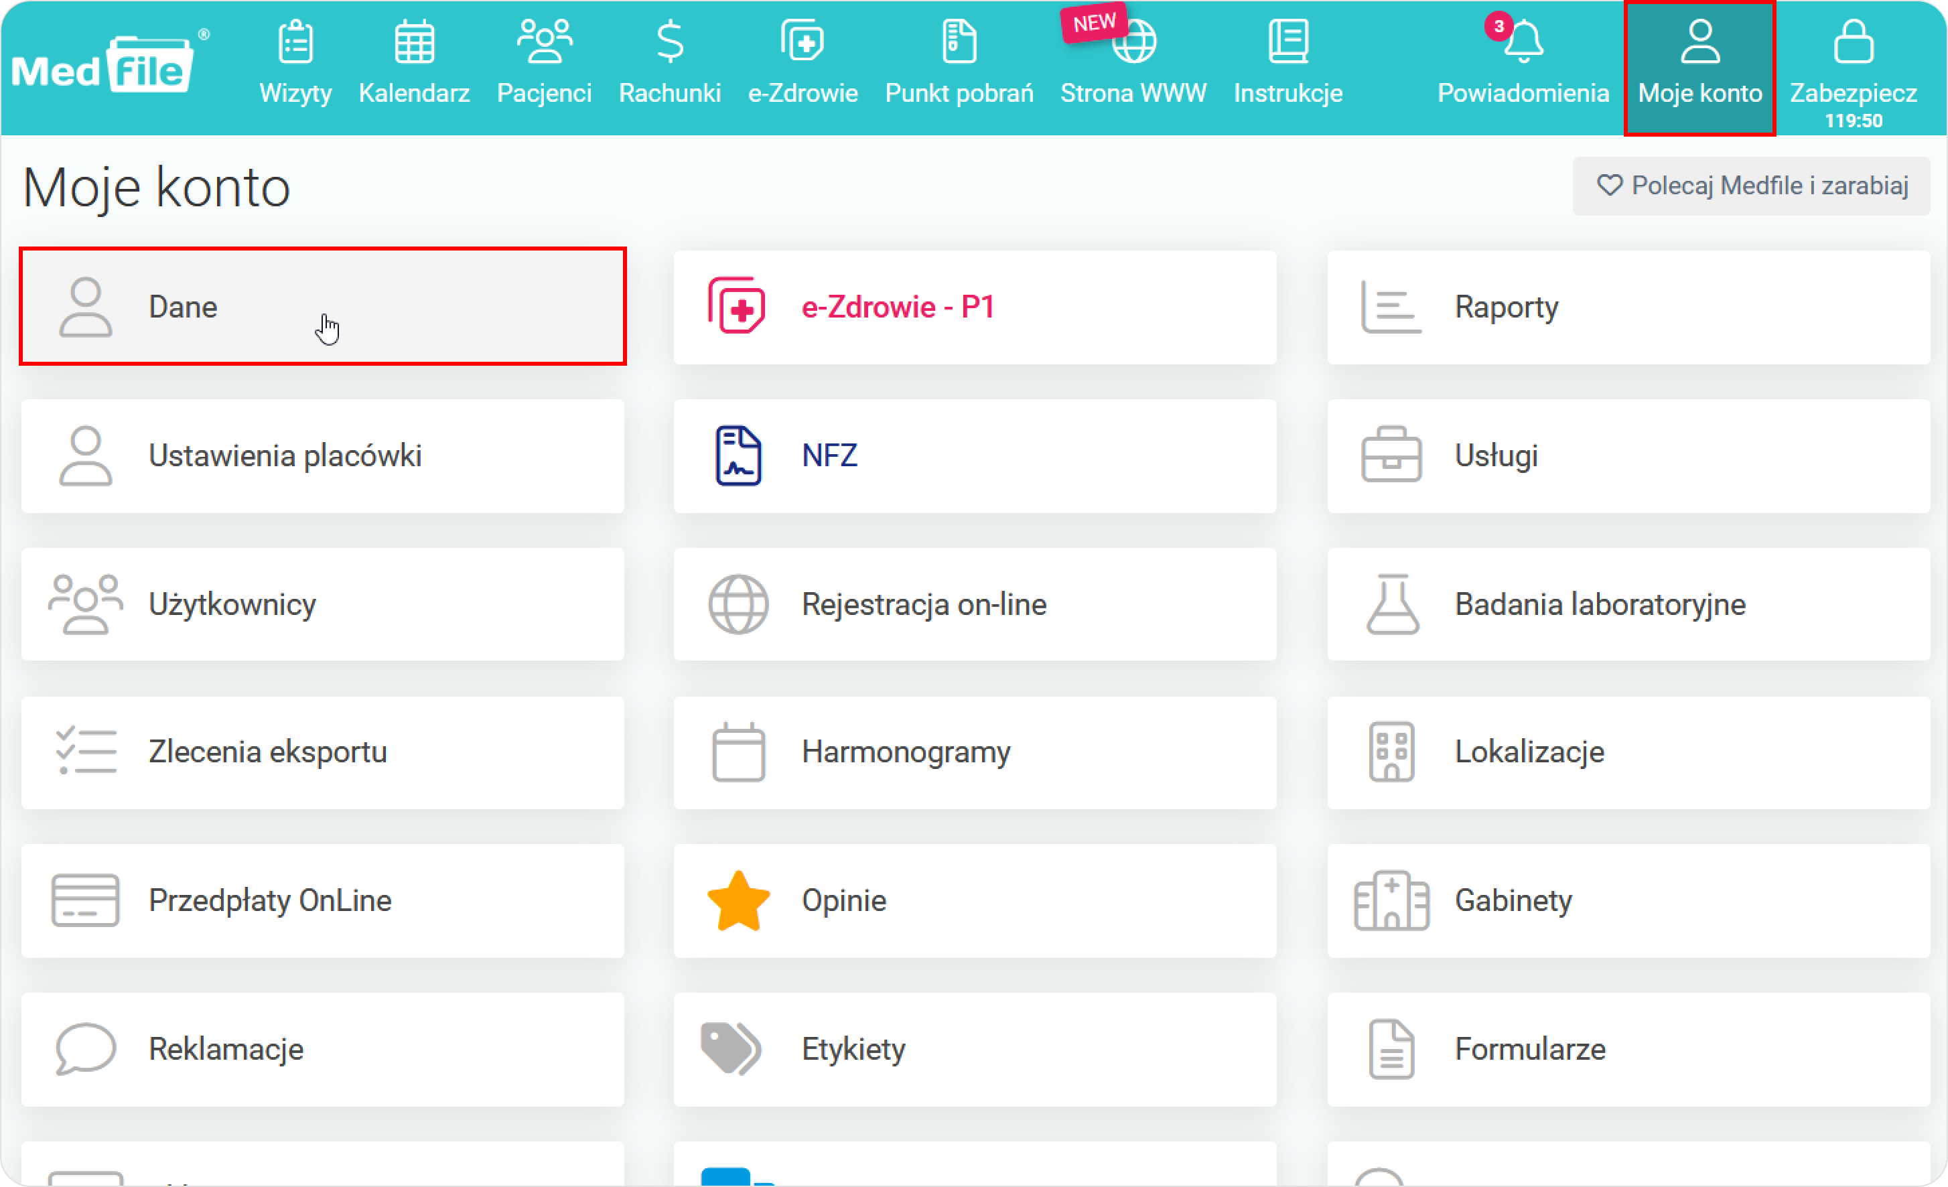Viewport: 1948px width, 1187px height.
Task: Click the Badania laboratoryjne flask icon
Action: pos(1393,604)
